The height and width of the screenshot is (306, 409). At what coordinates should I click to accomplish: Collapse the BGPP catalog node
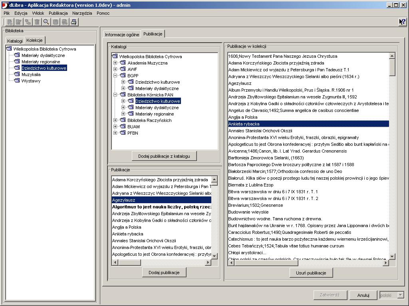point(115,75)
